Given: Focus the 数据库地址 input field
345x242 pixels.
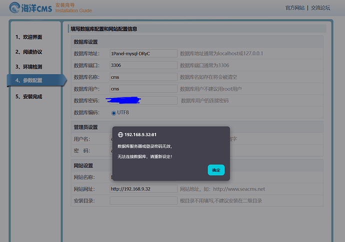Looking at the screenshot, I should (x=143, y=53).
